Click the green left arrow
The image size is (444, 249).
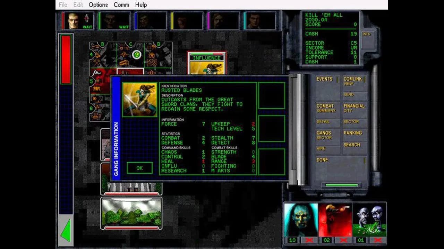pyautogui.click(x=66, y=230)
